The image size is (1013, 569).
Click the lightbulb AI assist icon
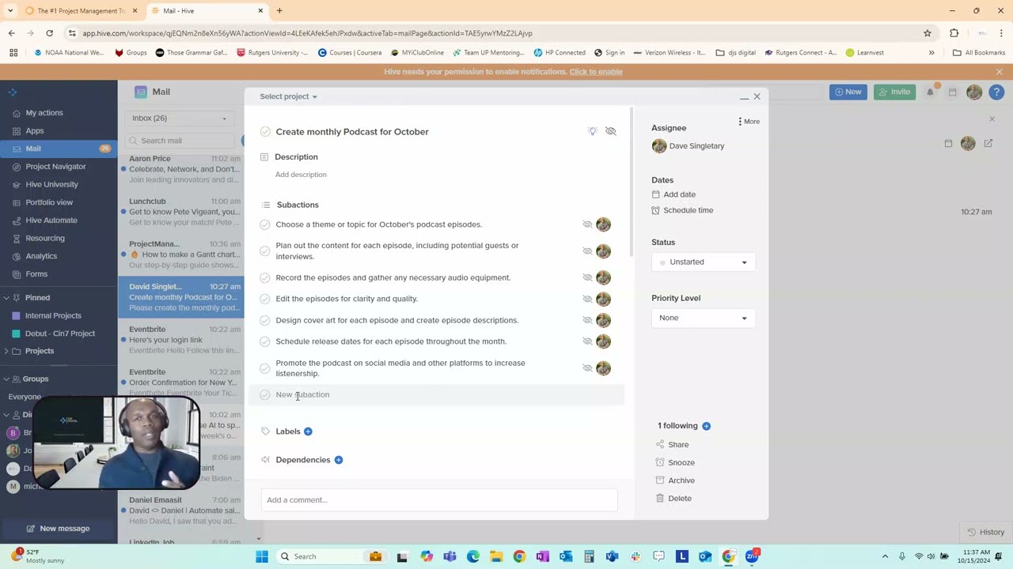(592, 131)
